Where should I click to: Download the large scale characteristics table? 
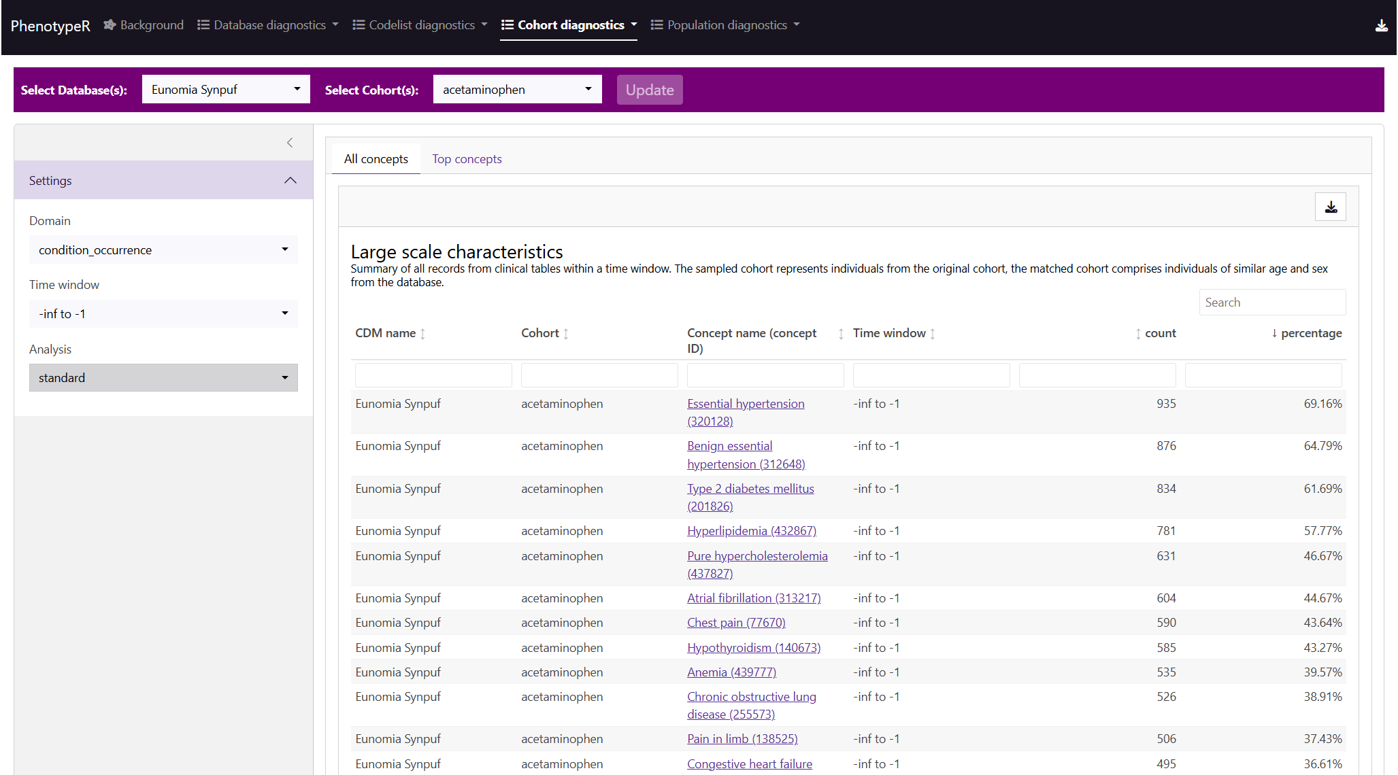tap(1330, 207)
